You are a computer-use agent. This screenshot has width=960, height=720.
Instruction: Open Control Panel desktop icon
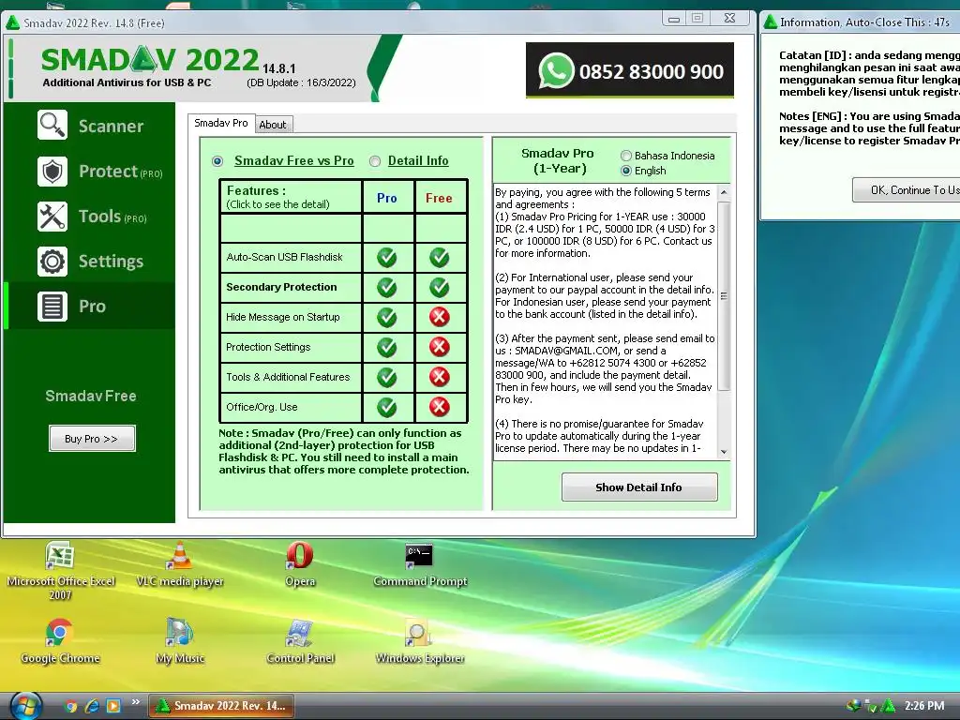pyautogui.click(x=300, y=641)
